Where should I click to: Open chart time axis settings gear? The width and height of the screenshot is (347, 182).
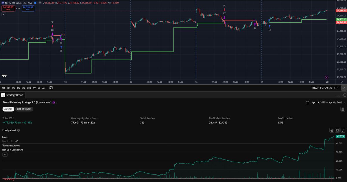pos(342,82)
